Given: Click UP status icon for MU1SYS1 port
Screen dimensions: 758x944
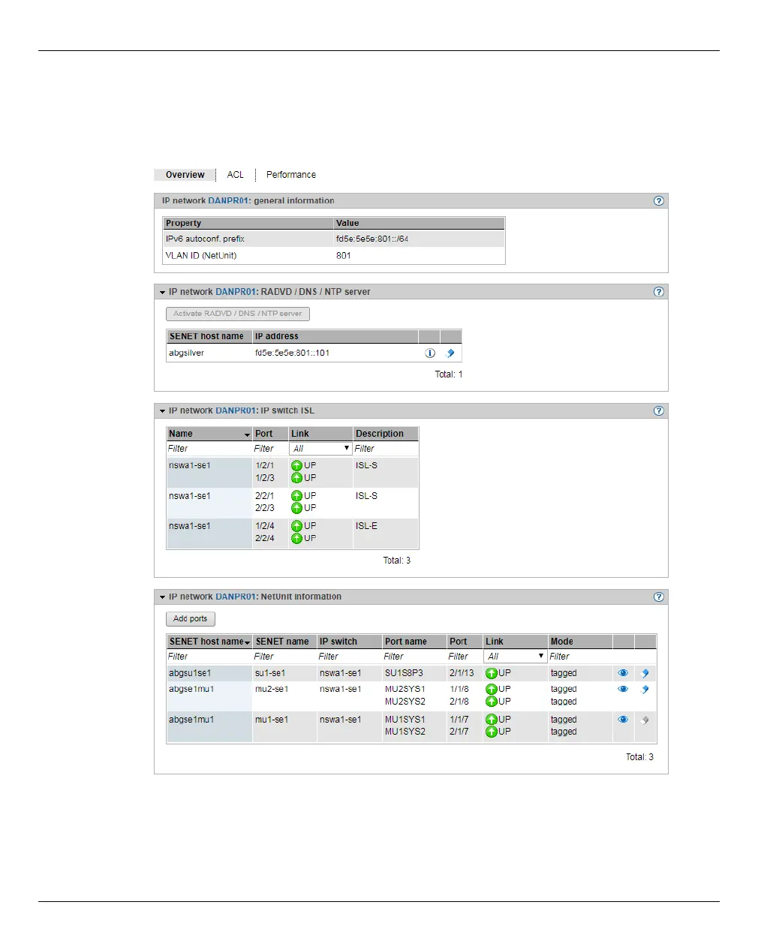Looking at the screenshot, I should 492,720.
